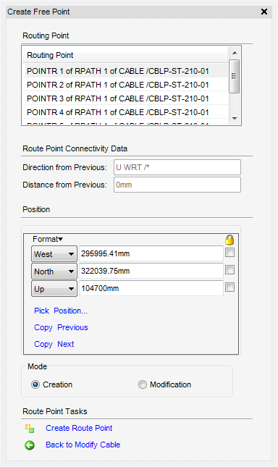Screen dimensions: 278x467
Task: Select the Creation mode radio button
Action: tap(35, 384)
